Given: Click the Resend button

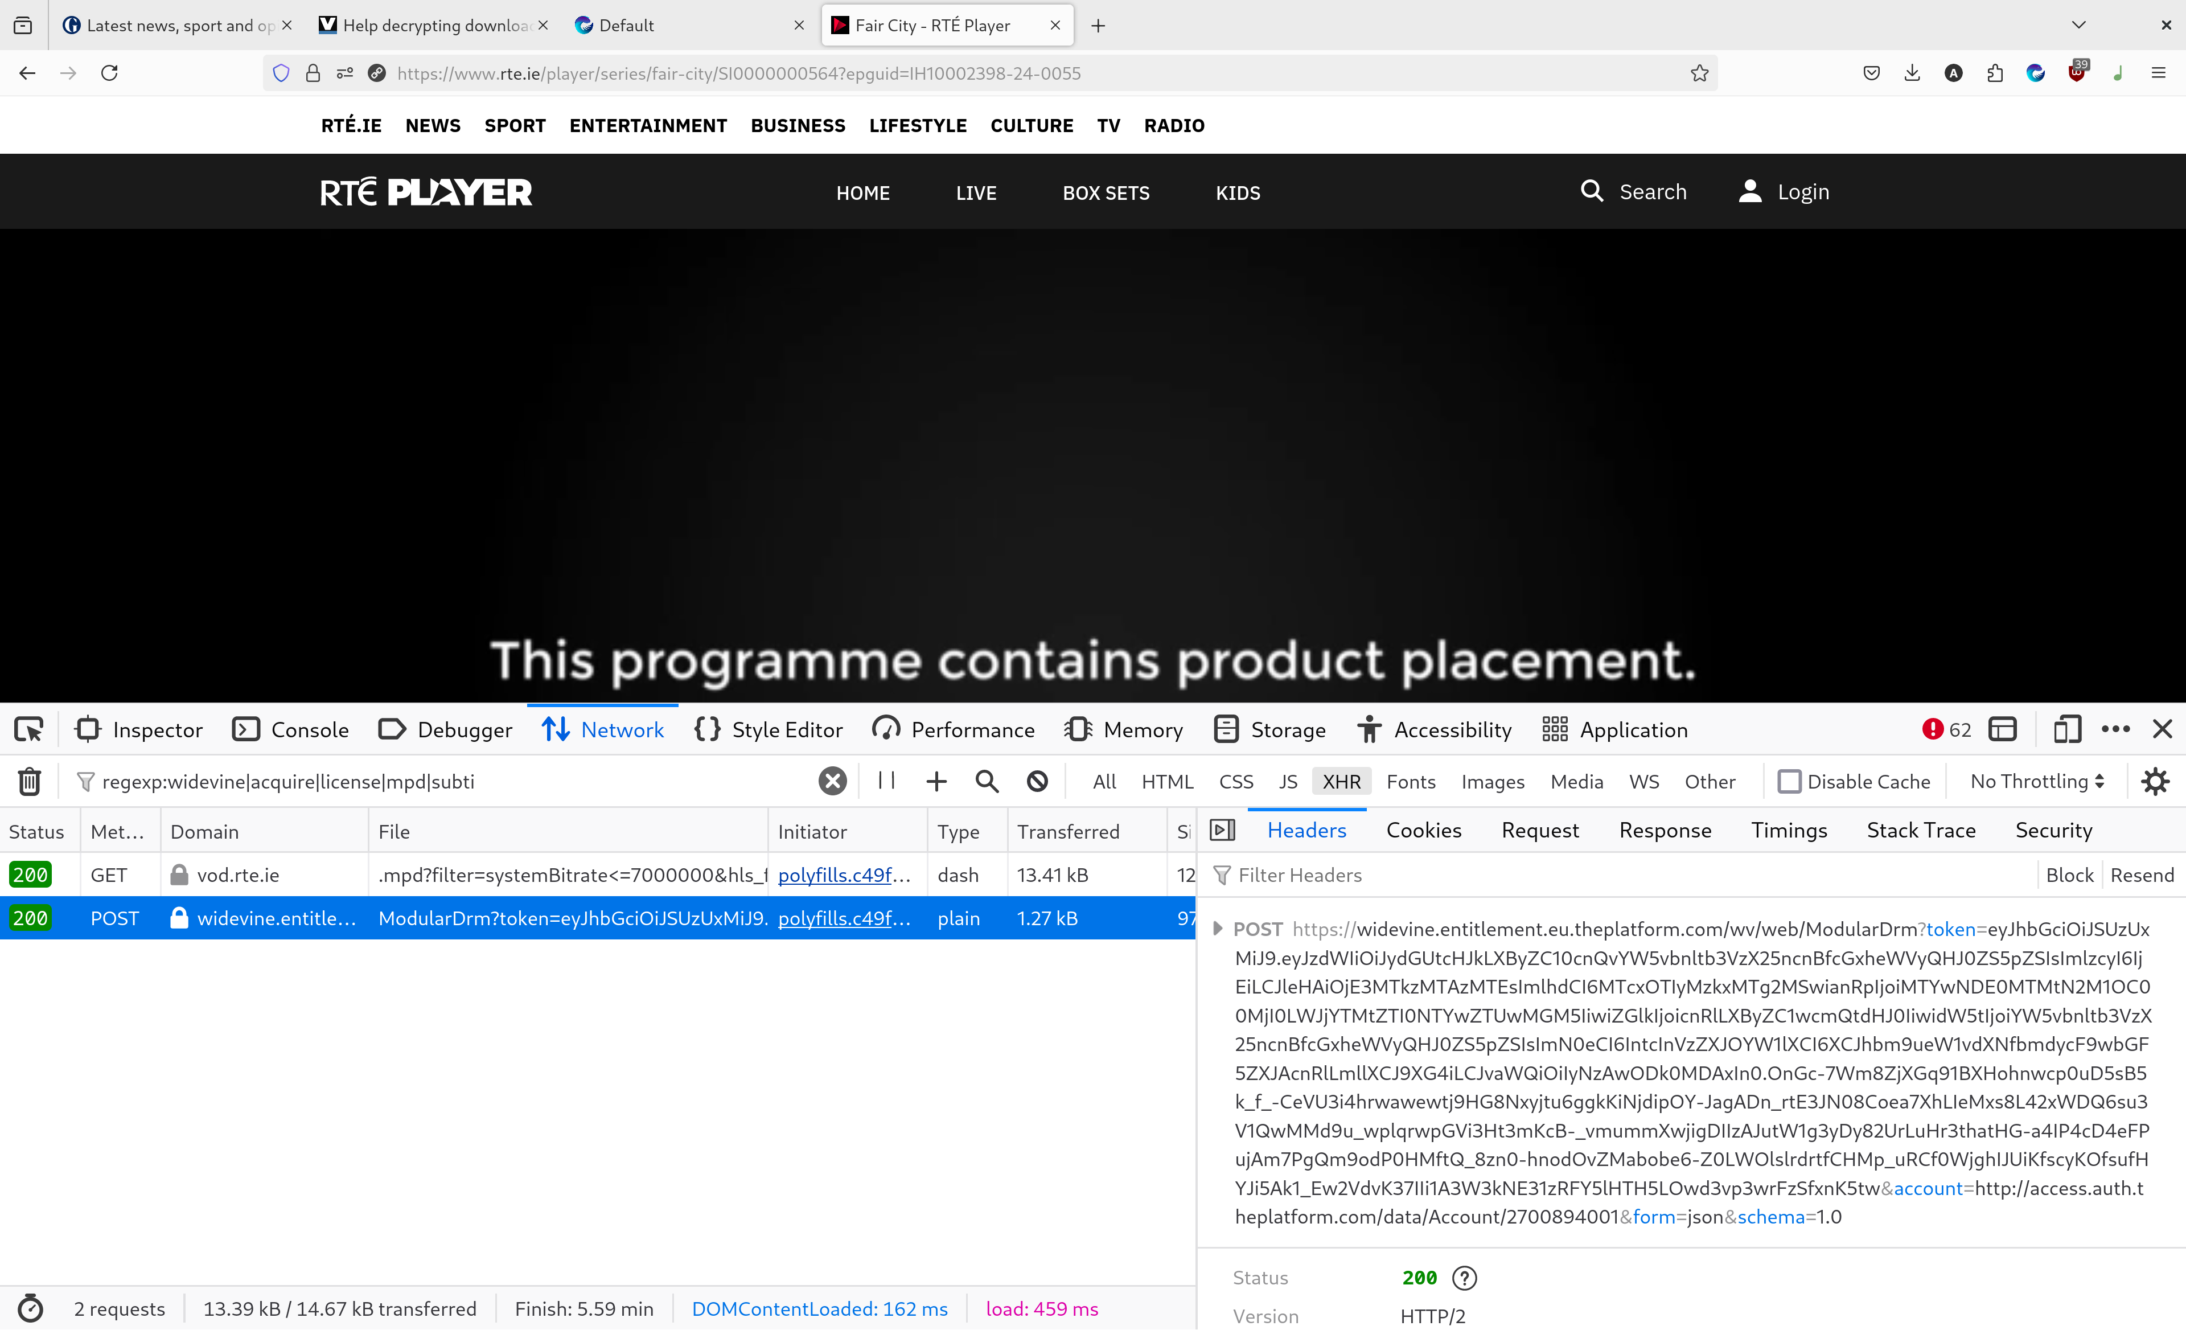Looking at the screenshot, I should (2142, 876).
